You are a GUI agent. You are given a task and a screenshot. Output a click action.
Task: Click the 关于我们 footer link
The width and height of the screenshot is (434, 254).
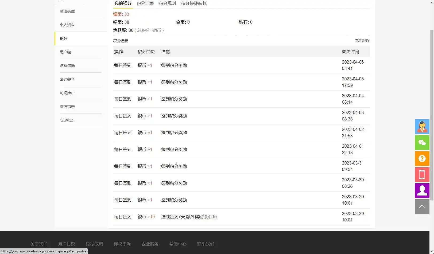pos(39,244)
